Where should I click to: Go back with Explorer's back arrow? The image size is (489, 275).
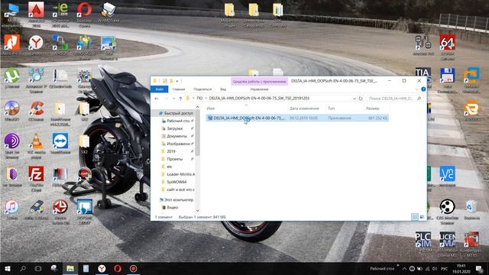(x=157, y=99)
